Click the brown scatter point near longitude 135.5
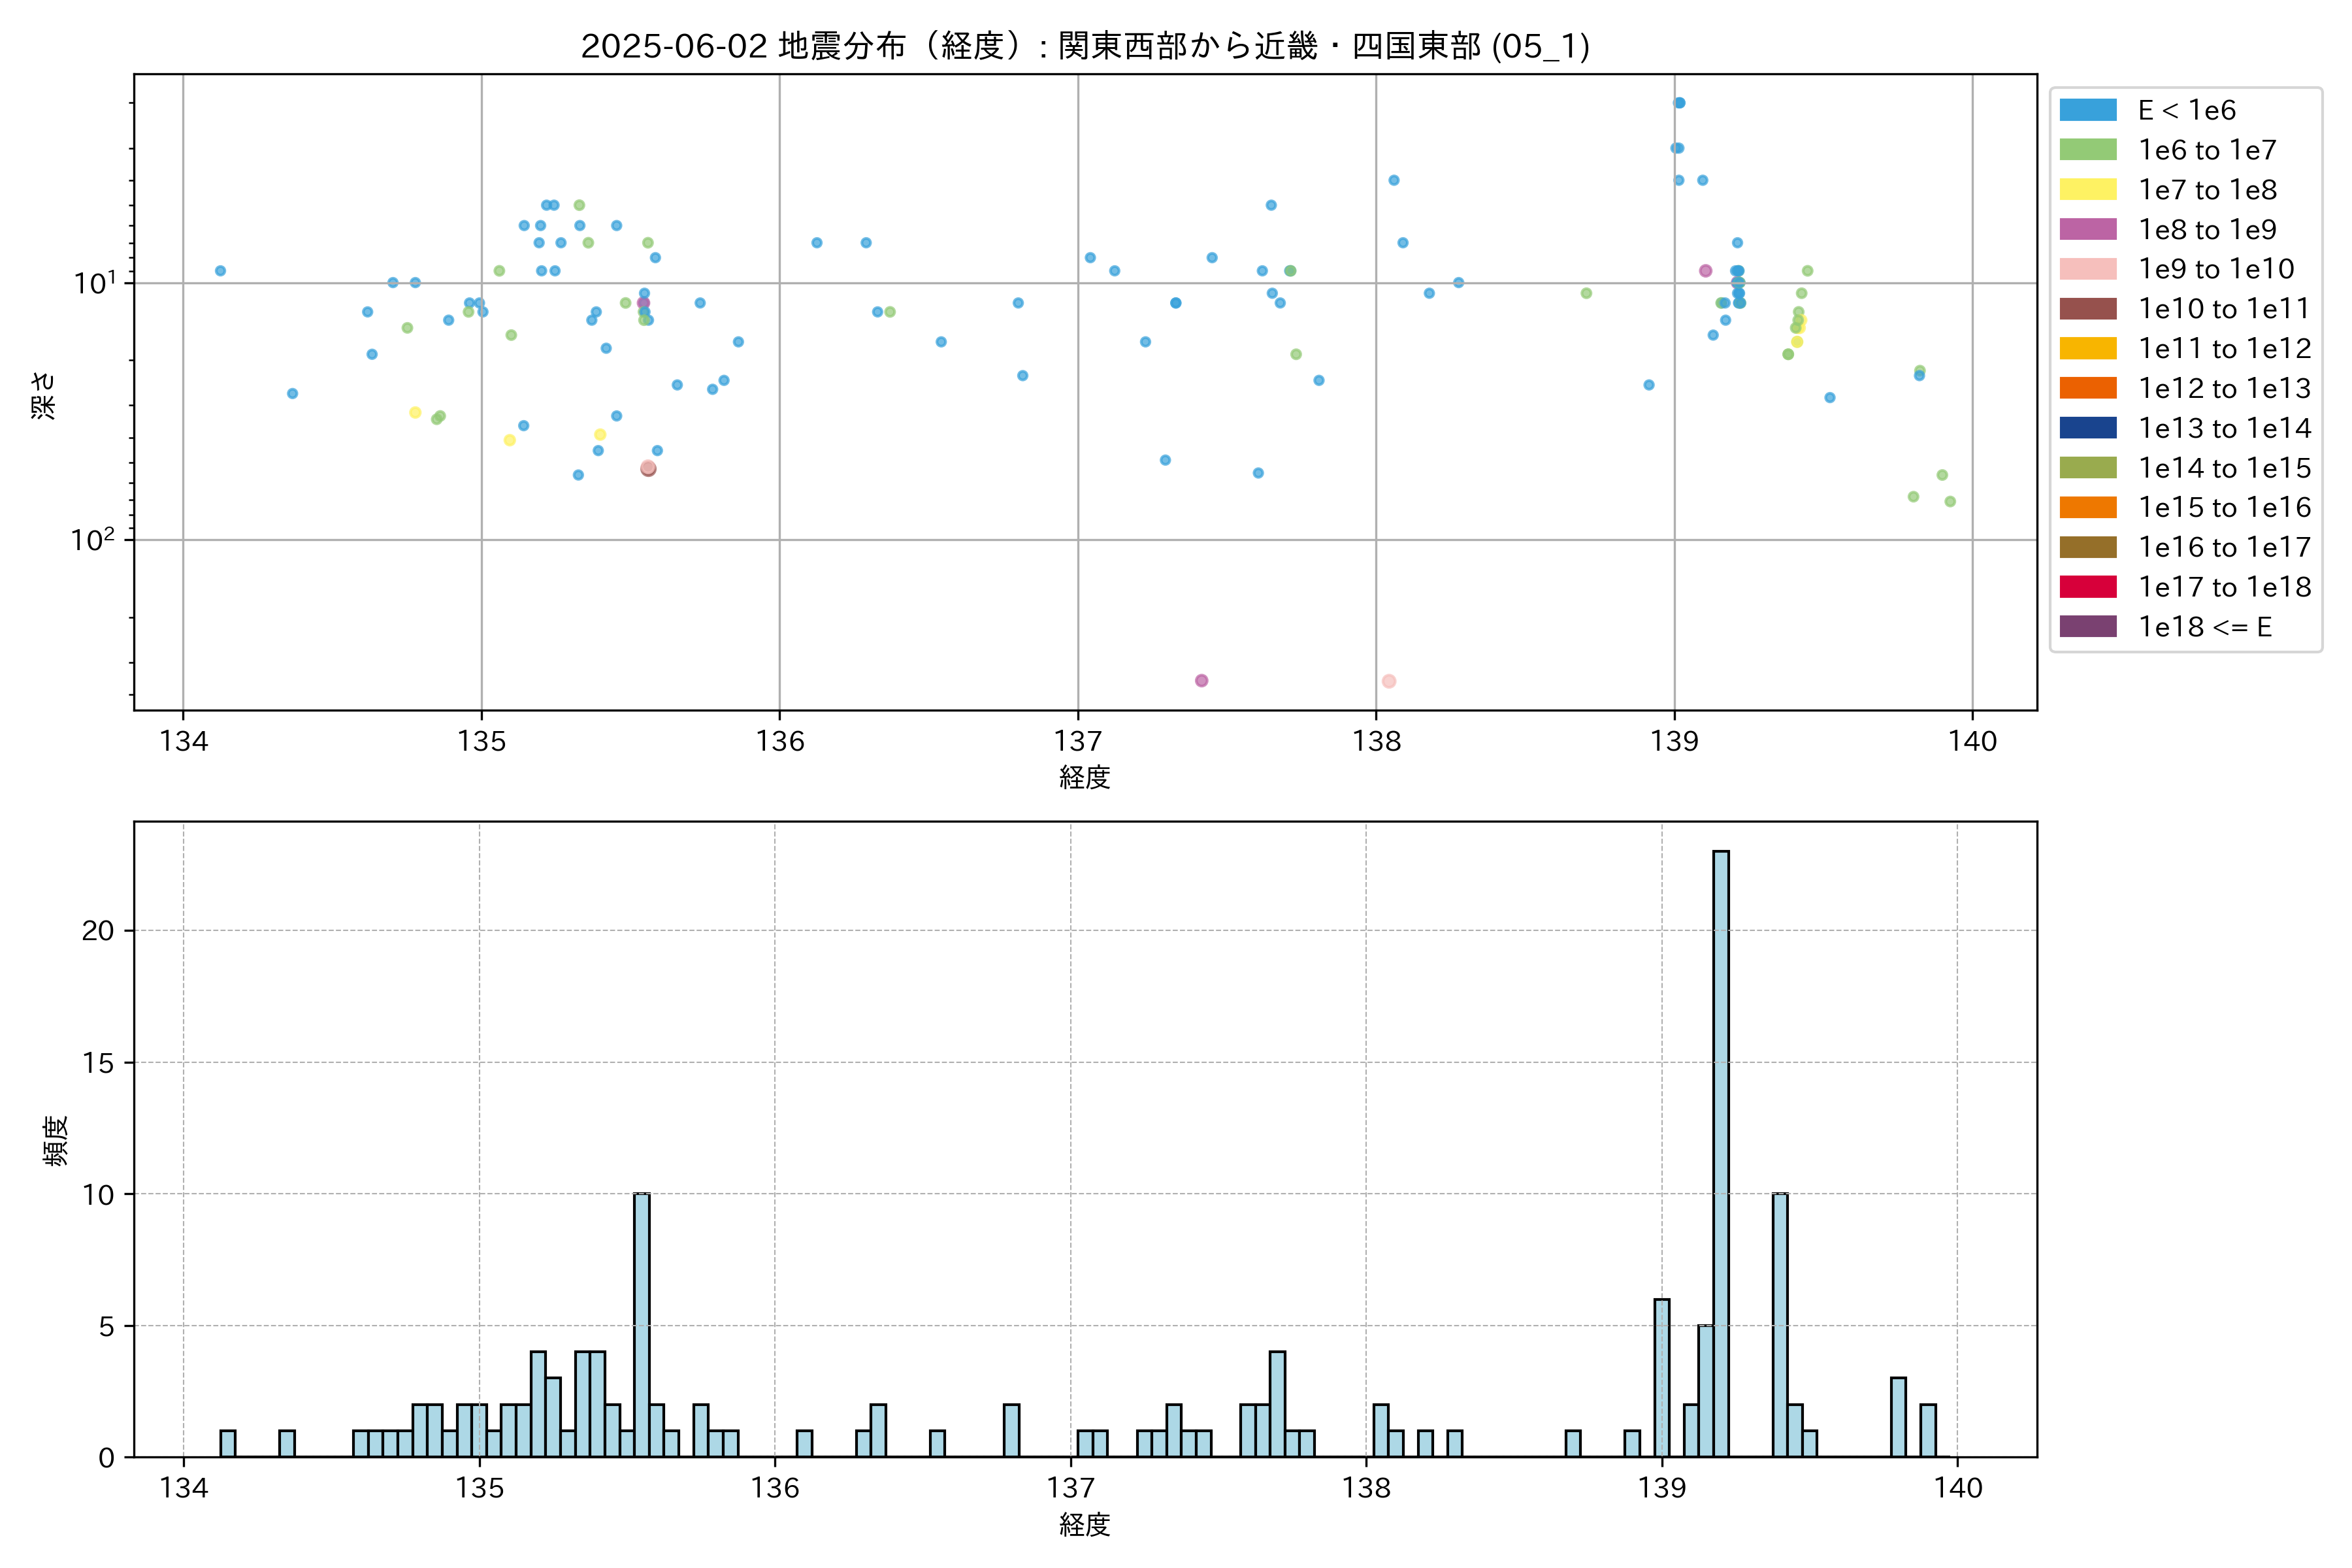Viewport: 2352px width, 1568px height. pyautogui.click(x=648, y=469)
